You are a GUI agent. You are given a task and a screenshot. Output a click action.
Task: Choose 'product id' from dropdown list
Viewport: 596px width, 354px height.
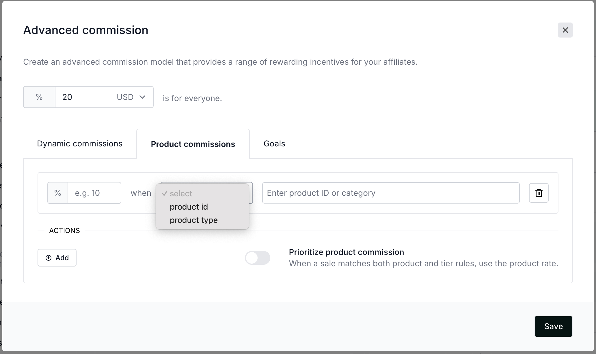189,207
